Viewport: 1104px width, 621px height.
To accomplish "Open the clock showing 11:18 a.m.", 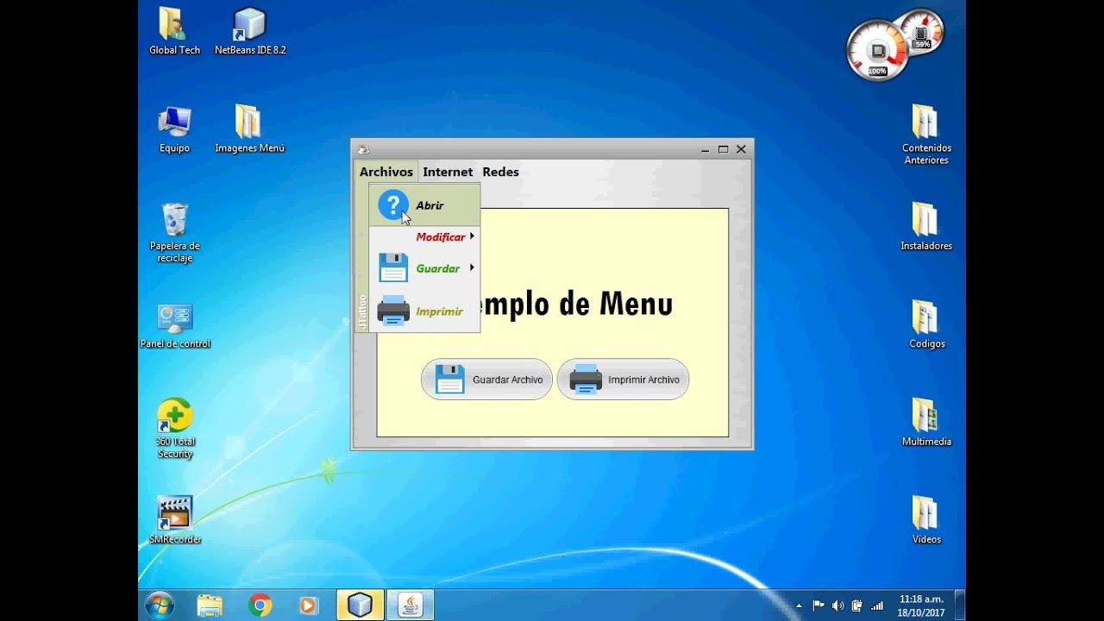I will click(921, 605).
